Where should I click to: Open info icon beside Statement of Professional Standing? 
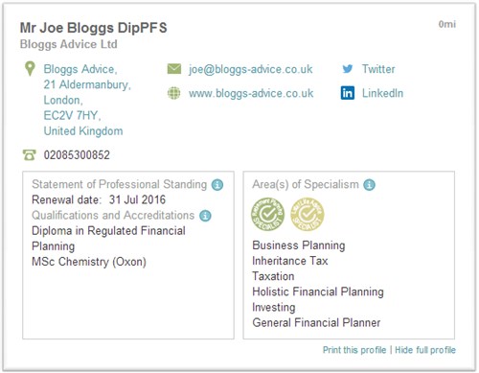coord(217,185)
